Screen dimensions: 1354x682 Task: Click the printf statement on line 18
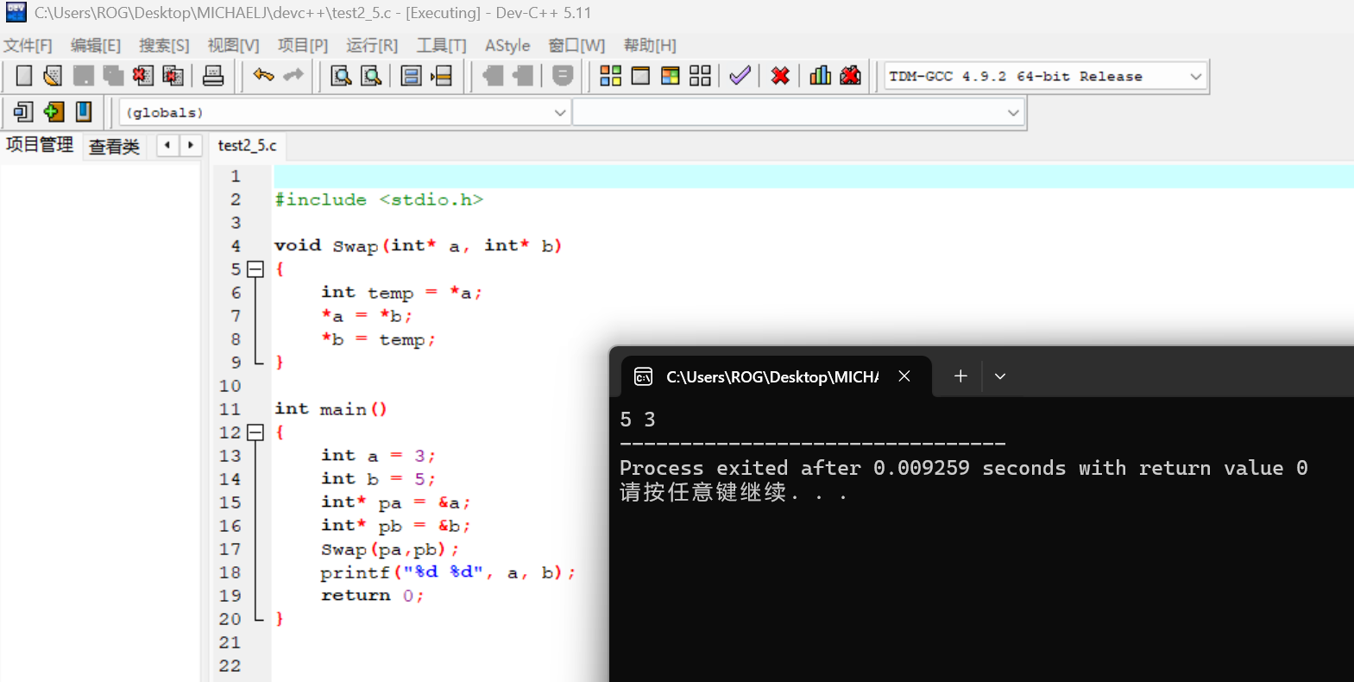tap(448, 572)
